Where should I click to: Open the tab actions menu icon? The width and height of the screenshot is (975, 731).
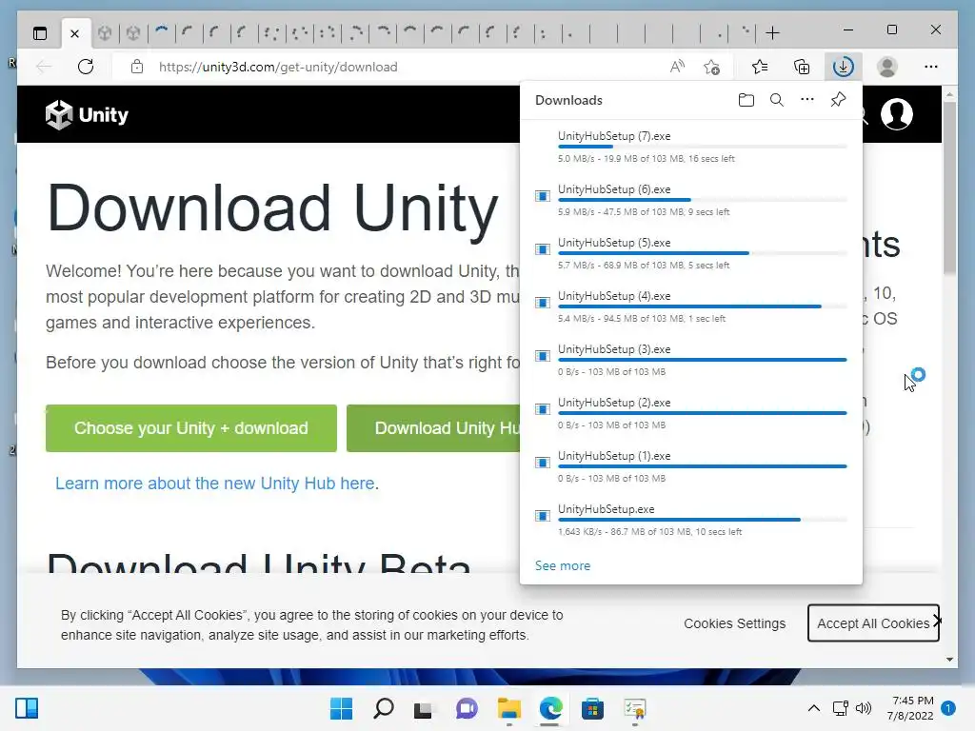(40, 33)
